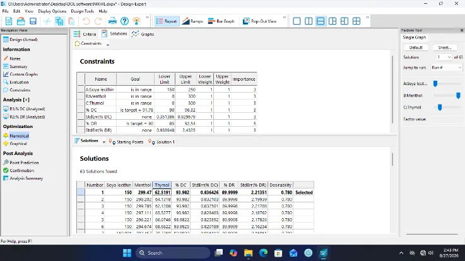The width and height of the screenshot is (465, 261).
Task: Open the Edit menu
Action: [x=16, y=11]
